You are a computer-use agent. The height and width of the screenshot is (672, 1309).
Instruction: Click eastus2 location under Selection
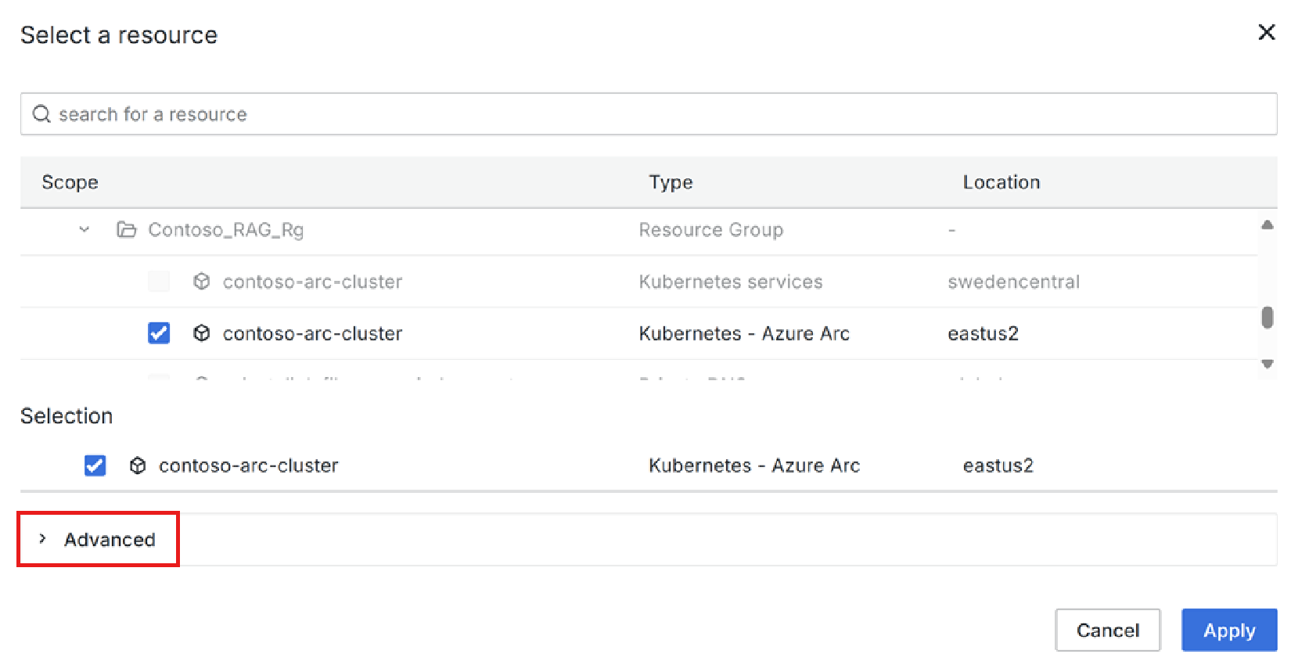pyautogui.click(x=998, y=465)
